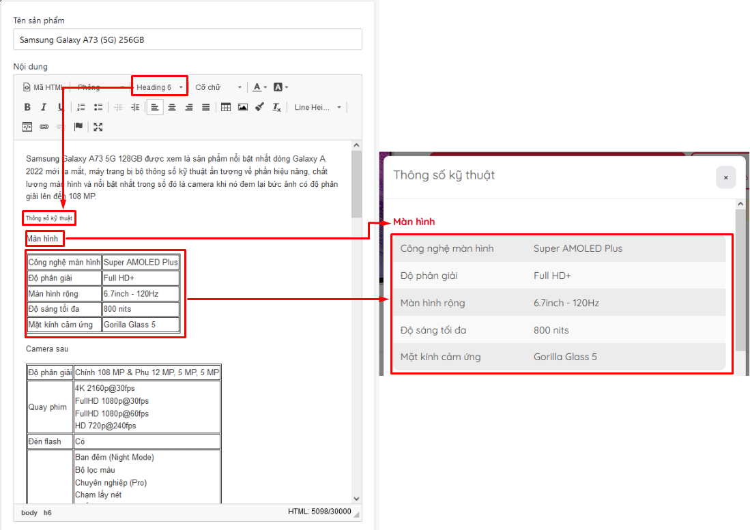
Task: Insert a code sample block
Action: tap(27, 127)
